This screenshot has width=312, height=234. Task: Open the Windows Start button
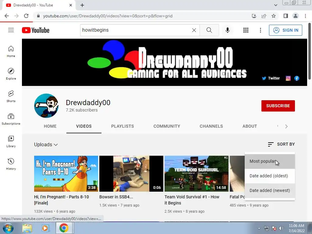(8, 228)
